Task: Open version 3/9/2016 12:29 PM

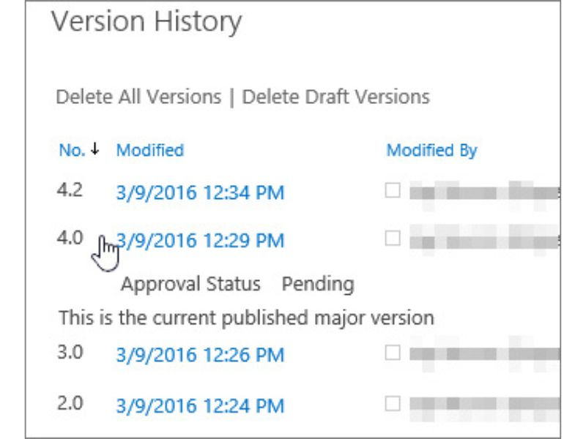Action: pos(200,241)
